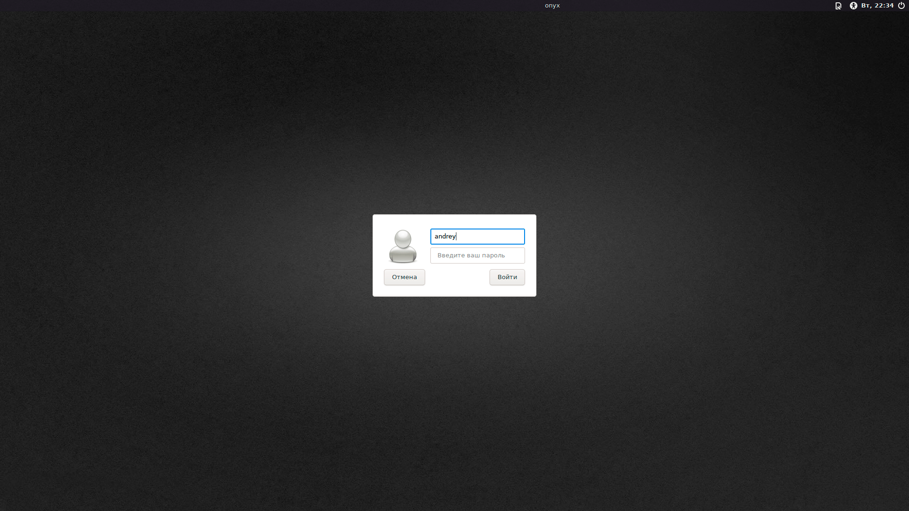Click the grey user avatar icon
Screen dimensions: 909x511
pos(402,246)
